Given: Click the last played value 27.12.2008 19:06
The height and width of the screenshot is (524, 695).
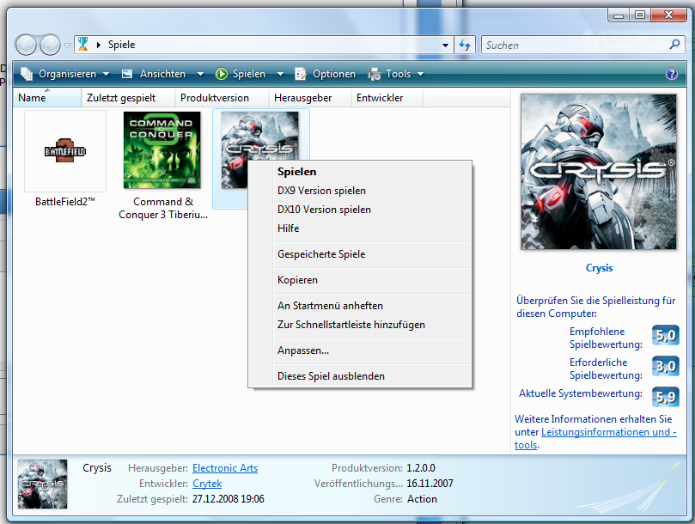Looking at the screenshot, I should point(228,499).
